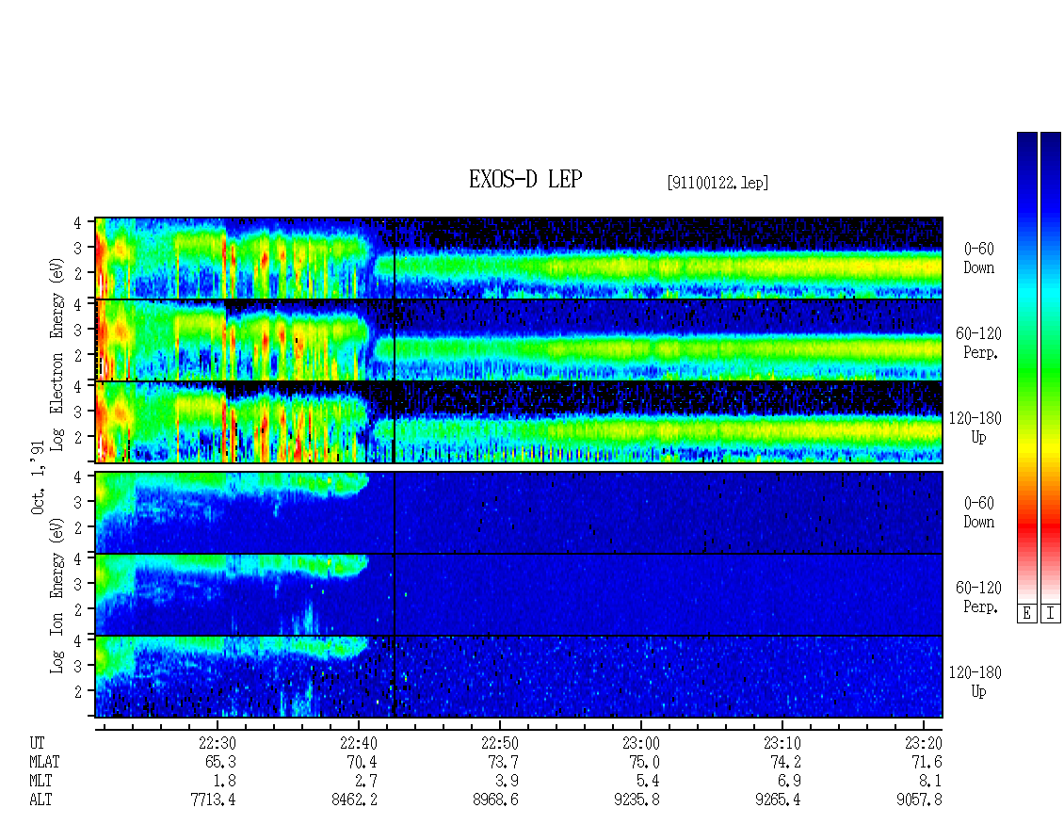
Task: Click the ALT value 8462.2
Action: (354, 800)
